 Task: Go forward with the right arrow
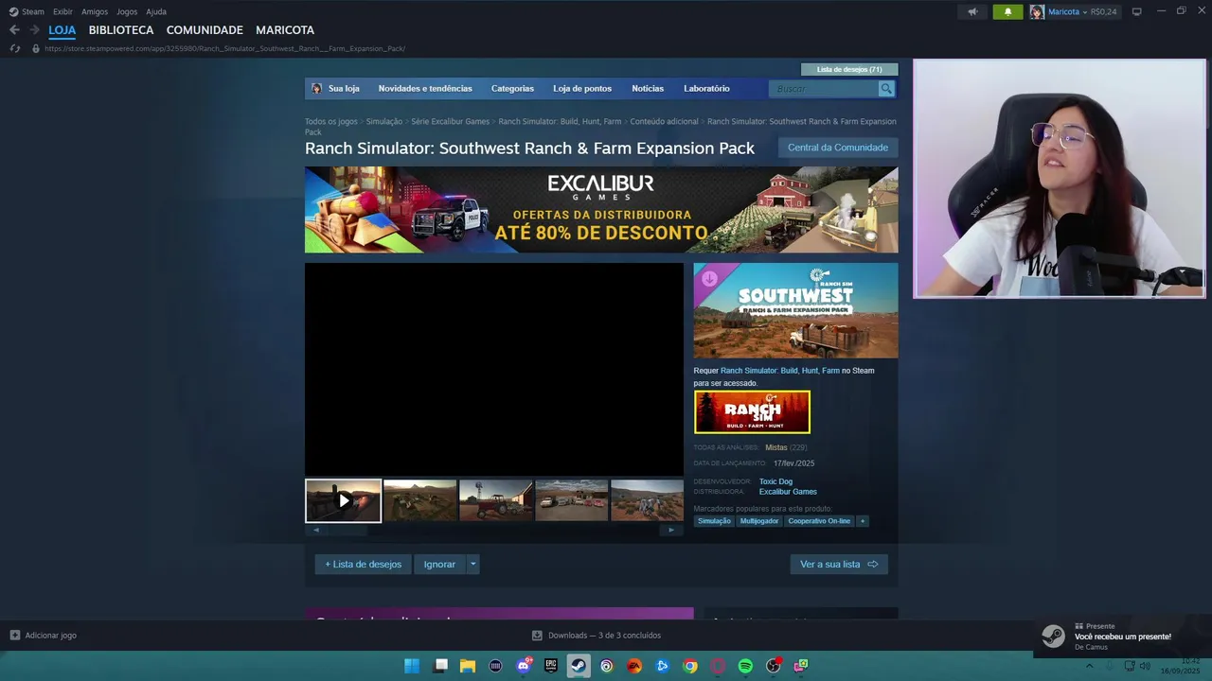[x=35, y=30]
